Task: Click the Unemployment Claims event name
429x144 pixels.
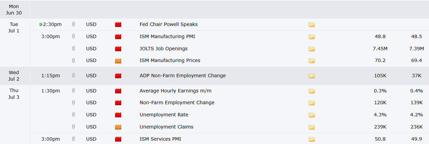Action: [x=167, y=127]
